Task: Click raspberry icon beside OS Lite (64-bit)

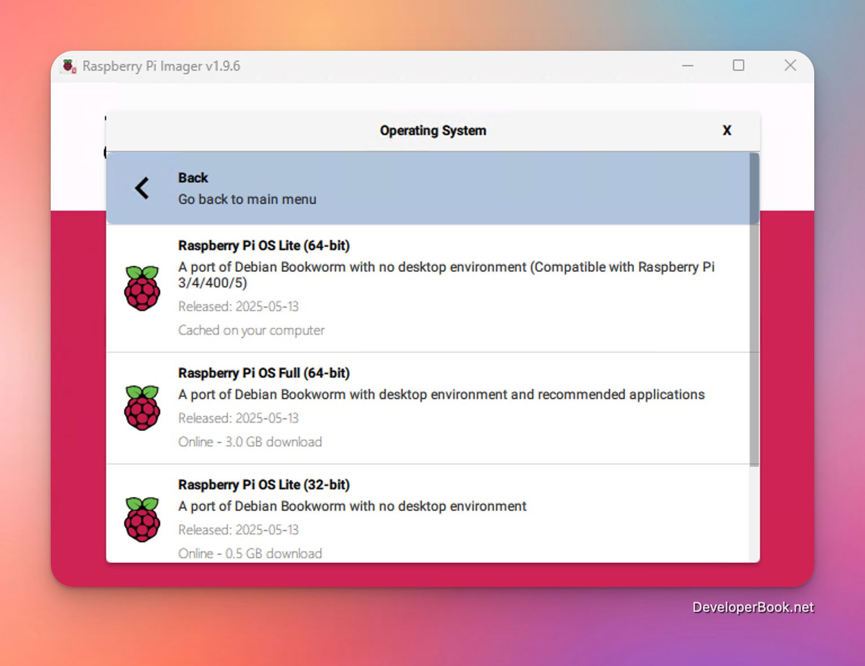Action: [x=142, y=288]
